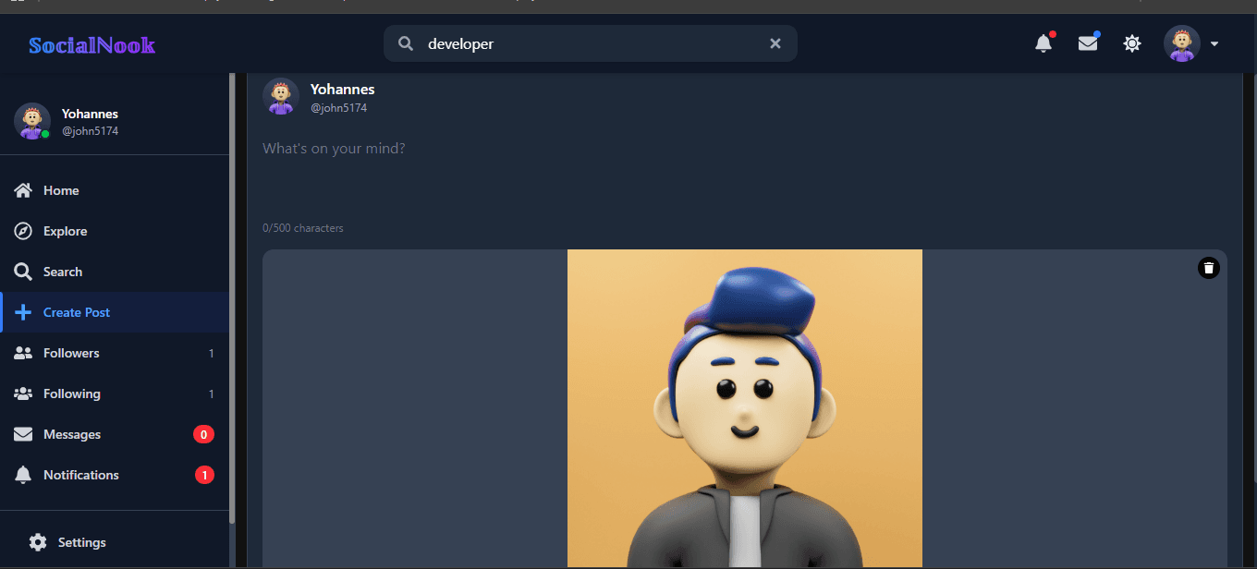The image size is (1257, 569).
Task: Click the sidebar vertical scrollbar
Action: [232, 296]
